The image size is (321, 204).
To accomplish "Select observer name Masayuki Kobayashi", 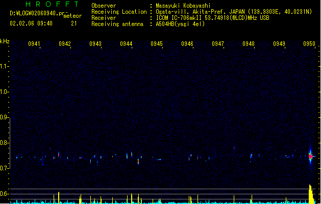I will click(x=183, y=6).
